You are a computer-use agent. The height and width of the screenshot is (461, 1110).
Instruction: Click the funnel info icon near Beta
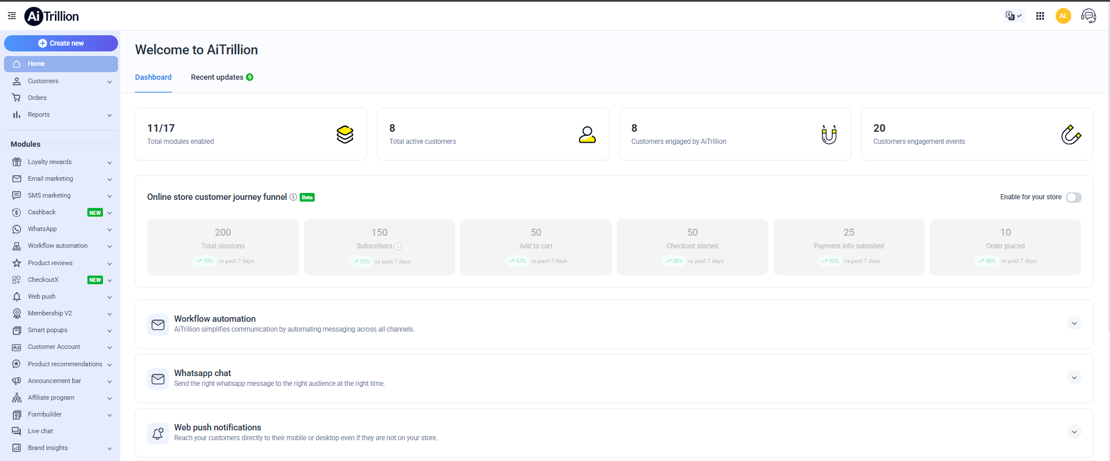[x=293, y=198]
